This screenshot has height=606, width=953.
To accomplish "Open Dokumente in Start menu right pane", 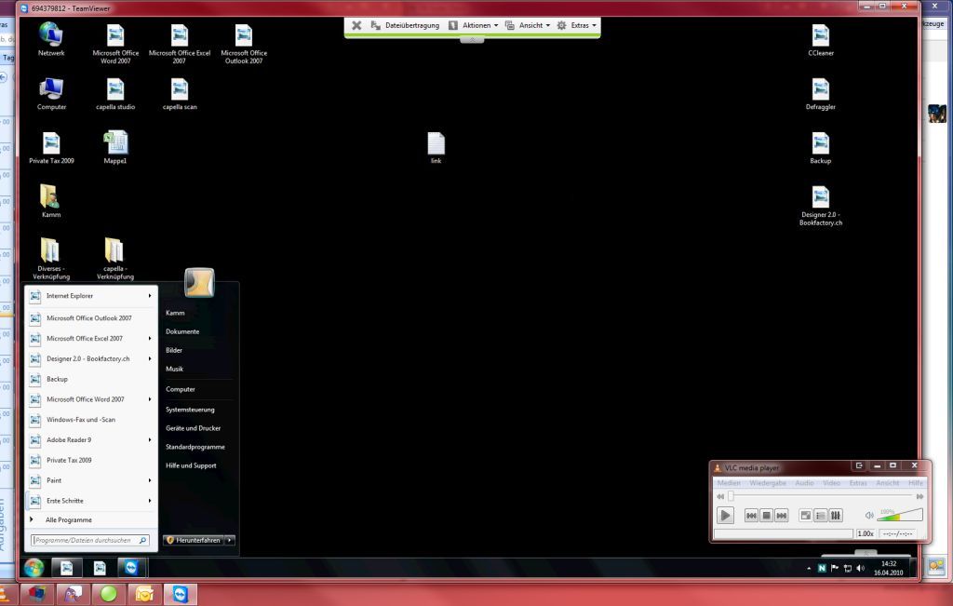I will (x=182, y=332).
